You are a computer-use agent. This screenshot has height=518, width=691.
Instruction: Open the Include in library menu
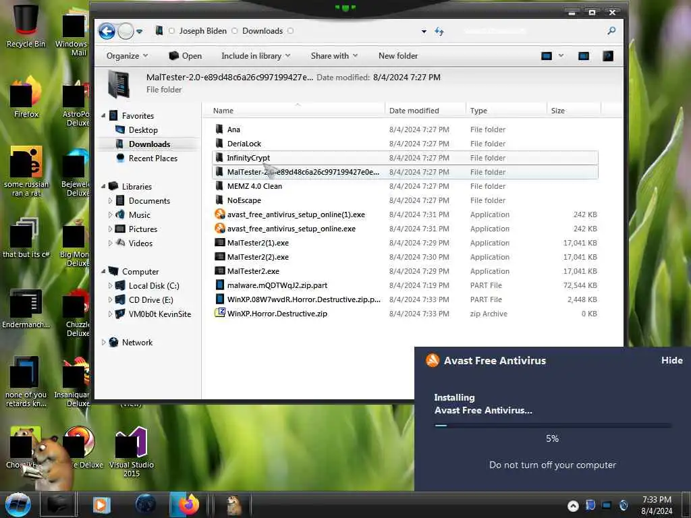tap(256, 56)
